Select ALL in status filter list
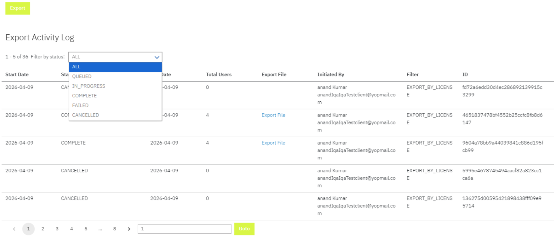This screenshot has height=238, width=554. tap(115, 67)
